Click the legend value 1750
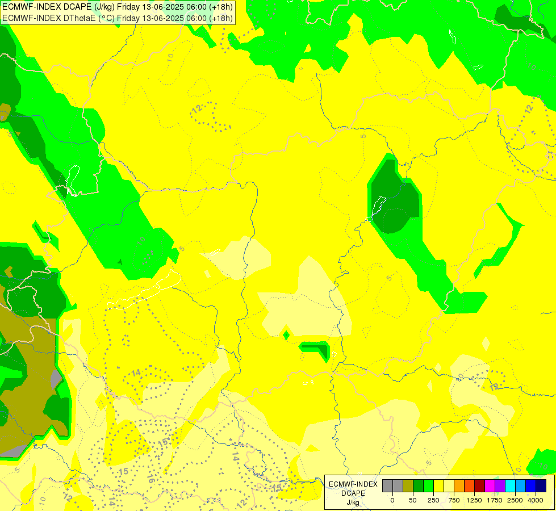Image resolution: width=556 pixels, height=511 pixels. [495, 500]
